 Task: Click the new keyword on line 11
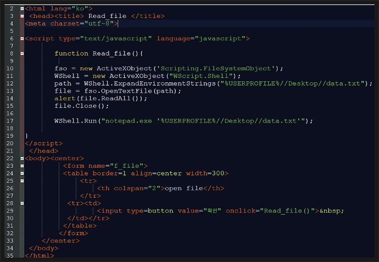[99, 76]
